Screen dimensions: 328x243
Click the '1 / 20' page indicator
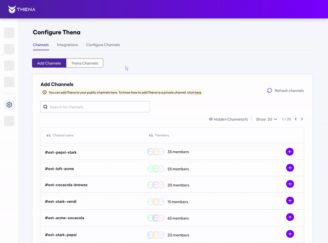[286, 119]
